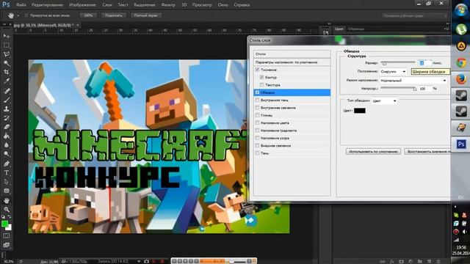
Task: Open the Тип обводки dropdown
Action: tap(385, 101)
